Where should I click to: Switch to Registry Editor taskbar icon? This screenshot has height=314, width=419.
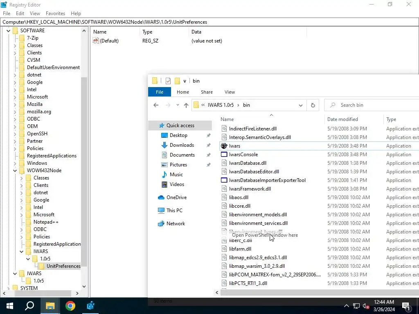coord(90,306)
